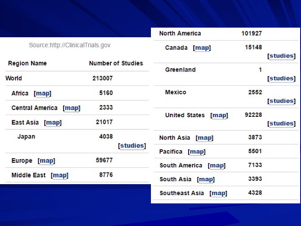
Task: Open the Africa map link
Action: point(43,94)
